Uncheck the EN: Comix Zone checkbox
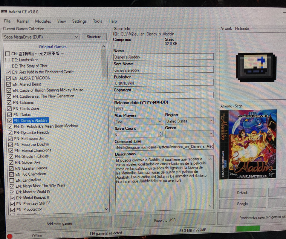286x239 pixels. click(9, 108)
